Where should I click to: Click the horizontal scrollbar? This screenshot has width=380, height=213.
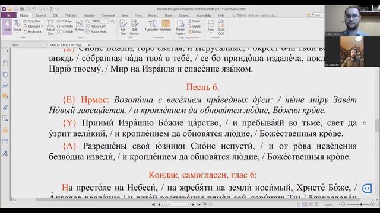coord(198,199)
